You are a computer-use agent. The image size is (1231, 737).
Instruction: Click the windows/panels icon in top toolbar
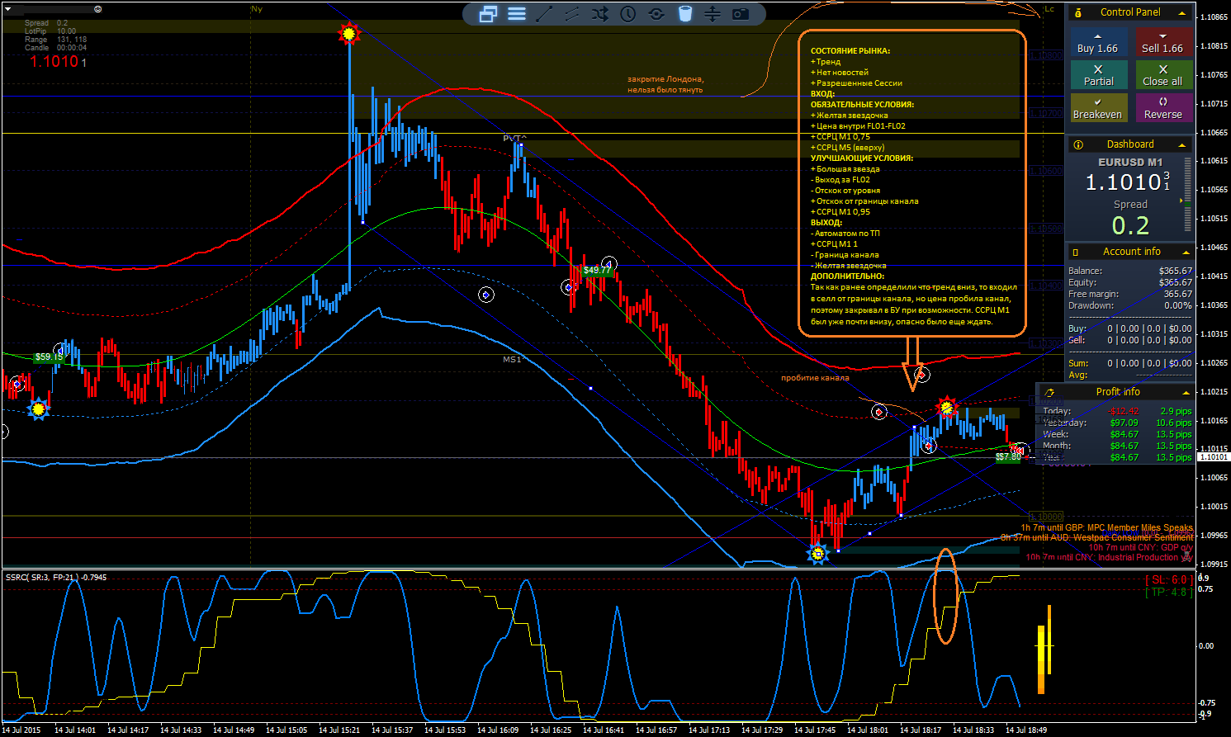488,13
